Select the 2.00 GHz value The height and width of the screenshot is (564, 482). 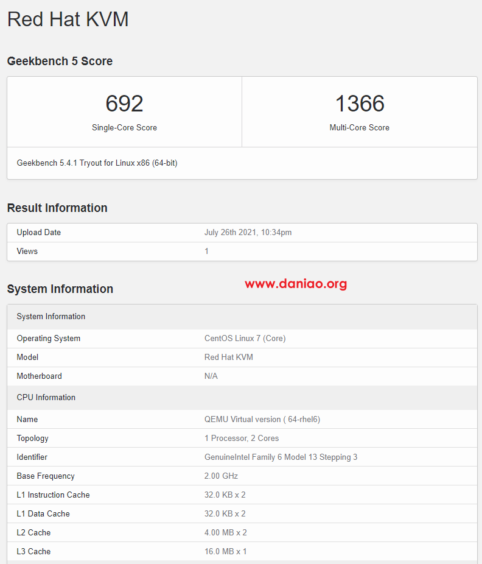221,476
